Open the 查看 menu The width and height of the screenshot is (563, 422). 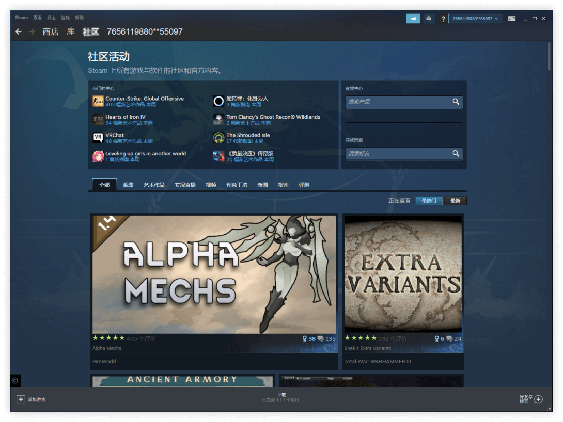(x=38, y=18)
